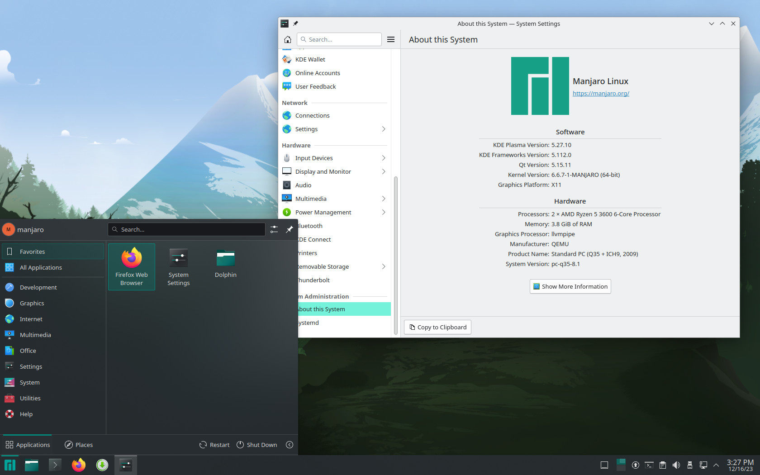Click the home icon in System Settings
This screenshot has height=475, width=760.
pyautogui.click(x=288, y=39)
